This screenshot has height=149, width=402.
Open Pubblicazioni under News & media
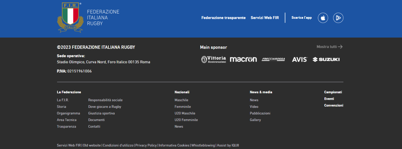click(260, 113)
